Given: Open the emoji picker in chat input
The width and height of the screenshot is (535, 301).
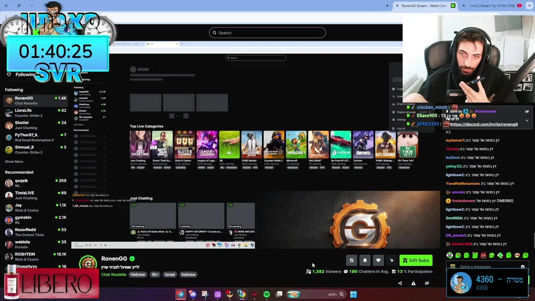Looking at the screenshot, I should point(522,267).
